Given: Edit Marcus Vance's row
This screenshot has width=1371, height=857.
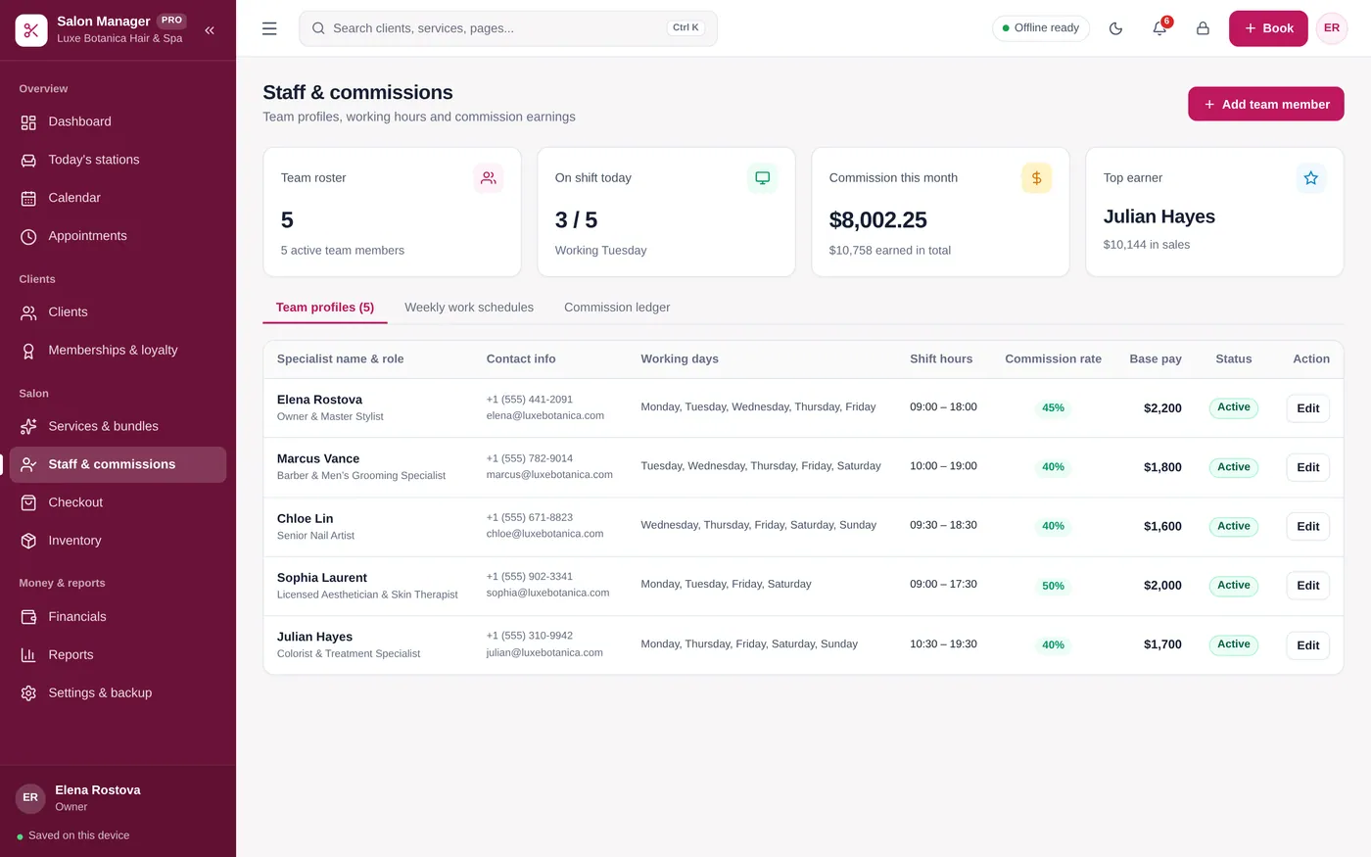Looking at the screenshot, I should click(x=1308, y=467).
